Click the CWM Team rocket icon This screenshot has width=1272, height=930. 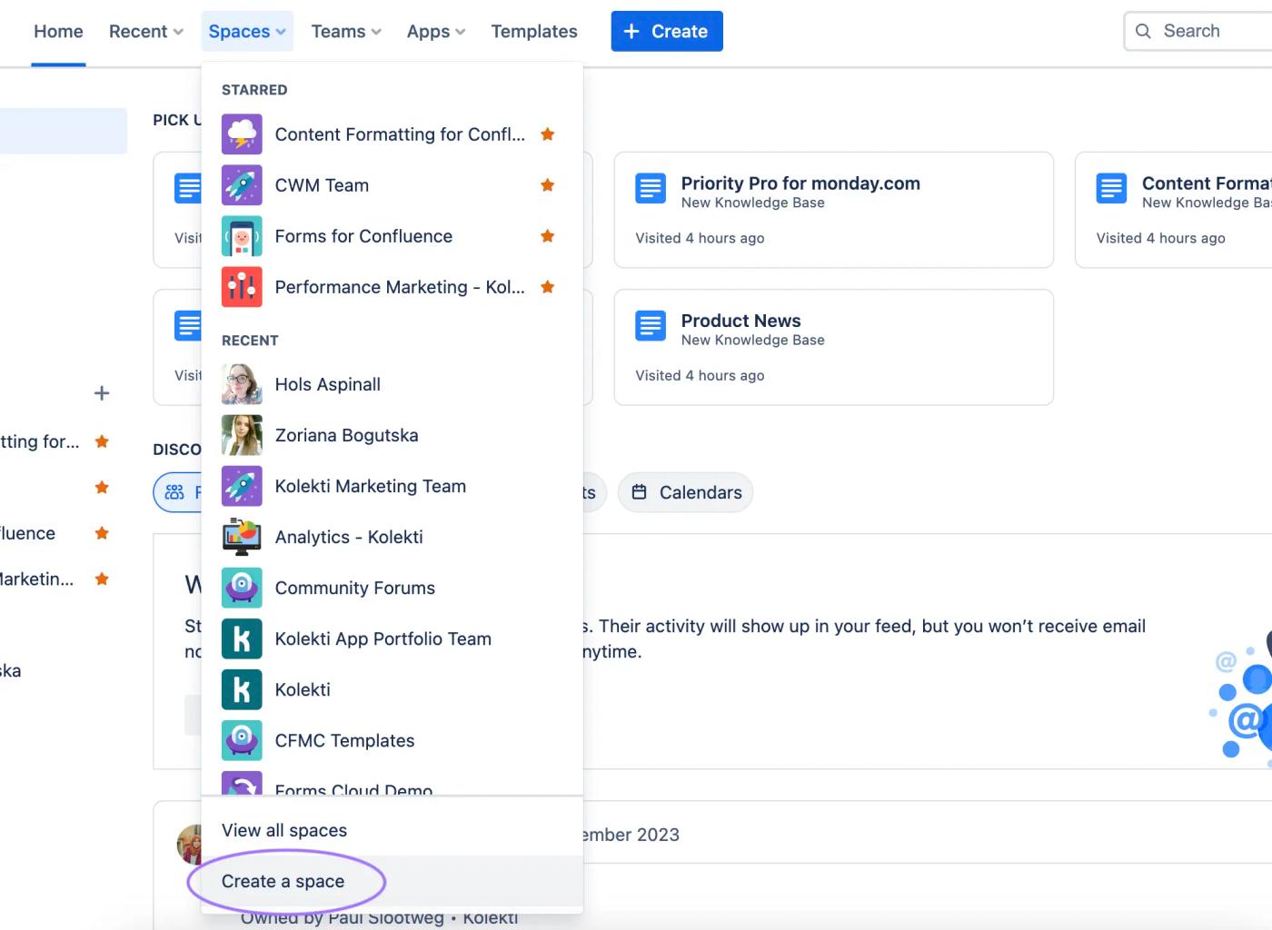[x=242, y=185]
